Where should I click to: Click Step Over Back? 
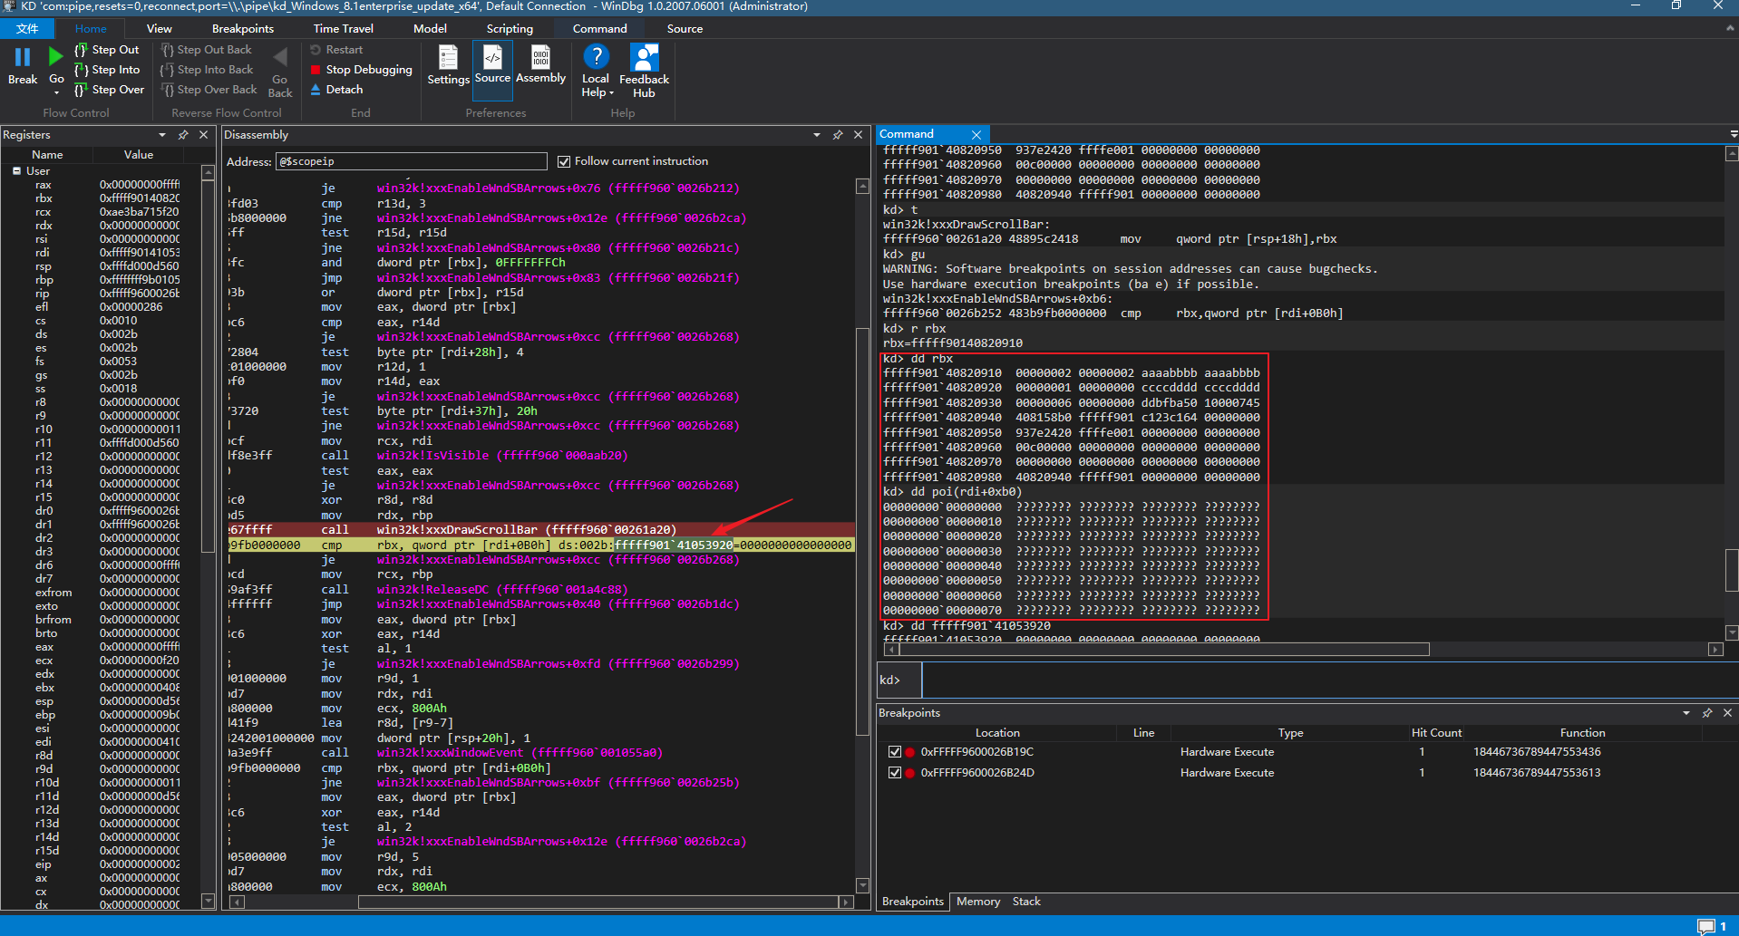209,90
